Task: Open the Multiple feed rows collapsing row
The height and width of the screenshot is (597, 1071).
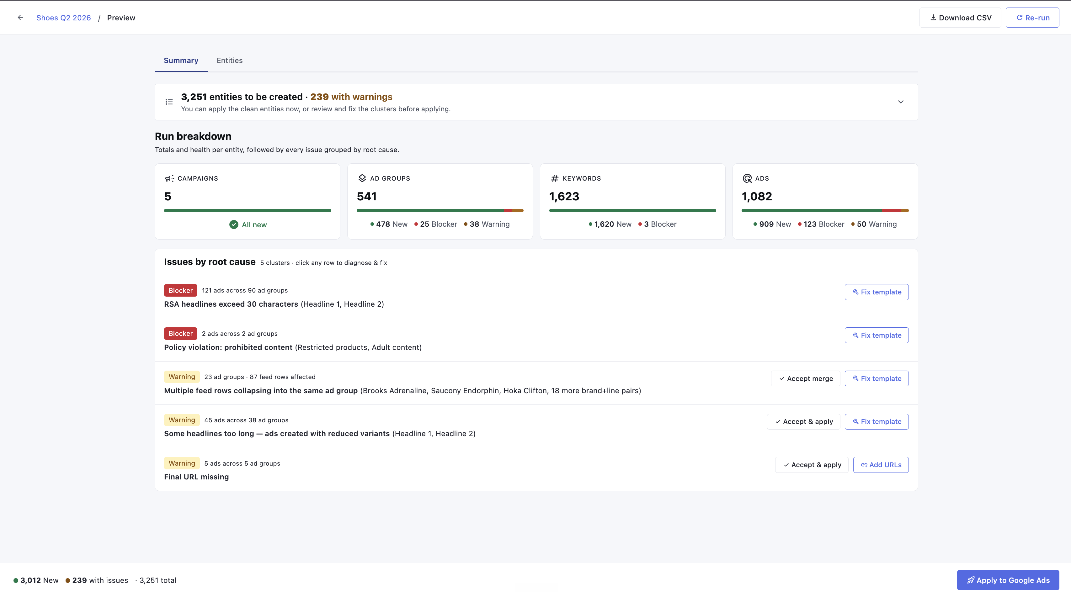Action: click(x=536, y=383)
